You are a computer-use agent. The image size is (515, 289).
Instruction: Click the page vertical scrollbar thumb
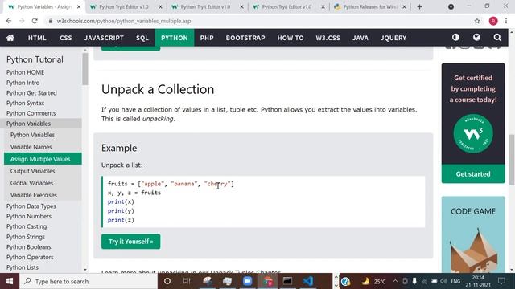click(x=512, y=159)
